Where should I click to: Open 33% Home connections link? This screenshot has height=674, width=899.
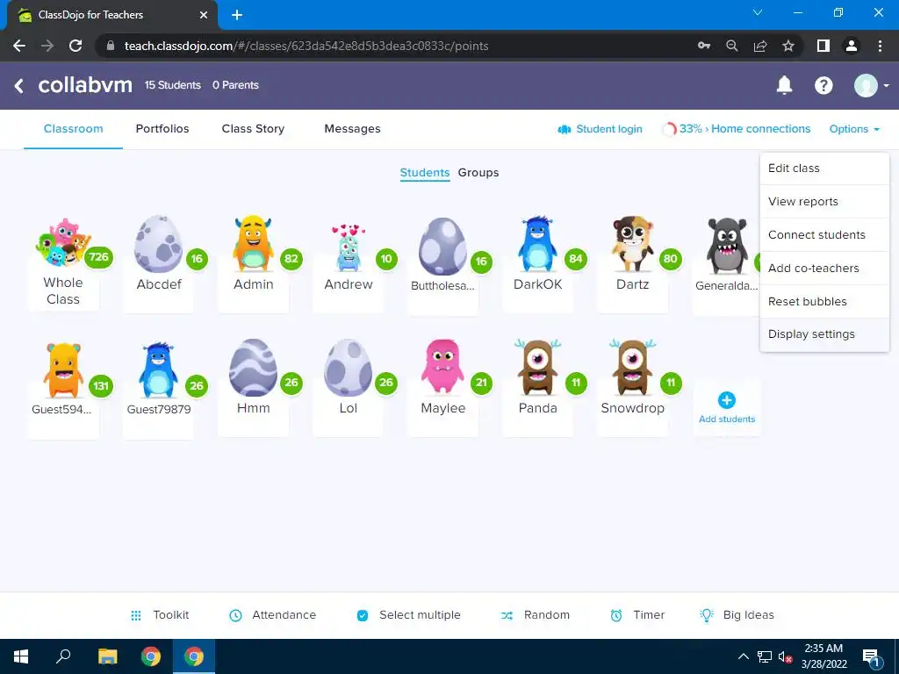click(737, 129)
